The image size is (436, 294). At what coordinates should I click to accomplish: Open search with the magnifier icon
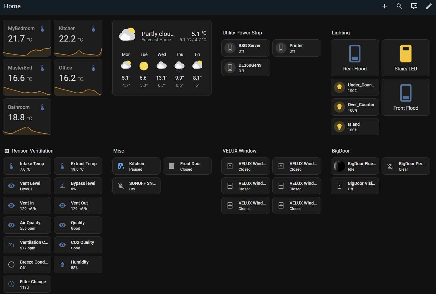(x=399, y=6)
